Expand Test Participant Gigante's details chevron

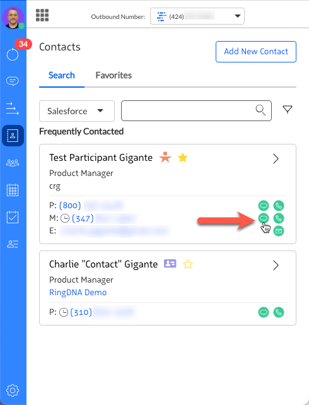coord(276,158)
